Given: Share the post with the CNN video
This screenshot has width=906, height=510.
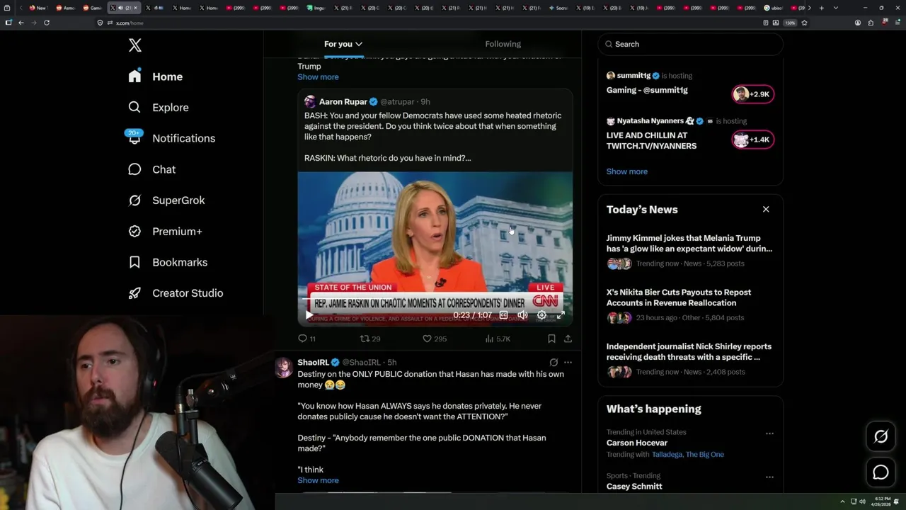Looking at the screenshot, I should [x=568, y=339].
